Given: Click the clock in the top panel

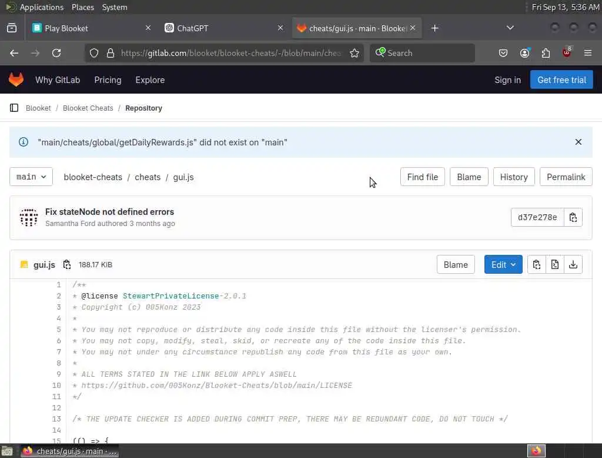Looking at the screenshot, I should 565,7.
